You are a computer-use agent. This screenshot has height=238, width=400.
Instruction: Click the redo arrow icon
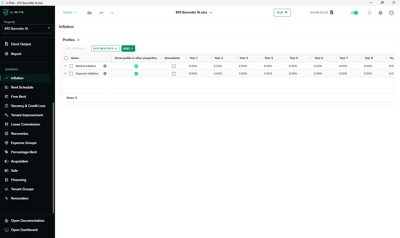click(111, 13)
